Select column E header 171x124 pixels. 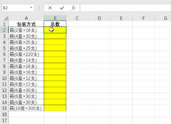pyautogui.click(x=121, y=18)
